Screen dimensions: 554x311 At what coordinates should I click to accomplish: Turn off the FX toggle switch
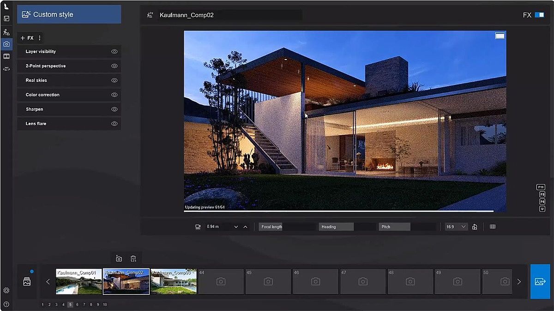(x=539, y=15)
